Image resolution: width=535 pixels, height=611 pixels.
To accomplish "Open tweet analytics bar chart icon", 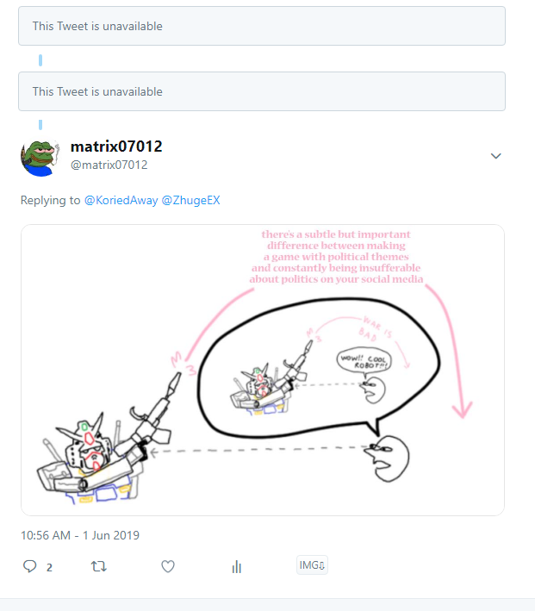I will 236,566.
